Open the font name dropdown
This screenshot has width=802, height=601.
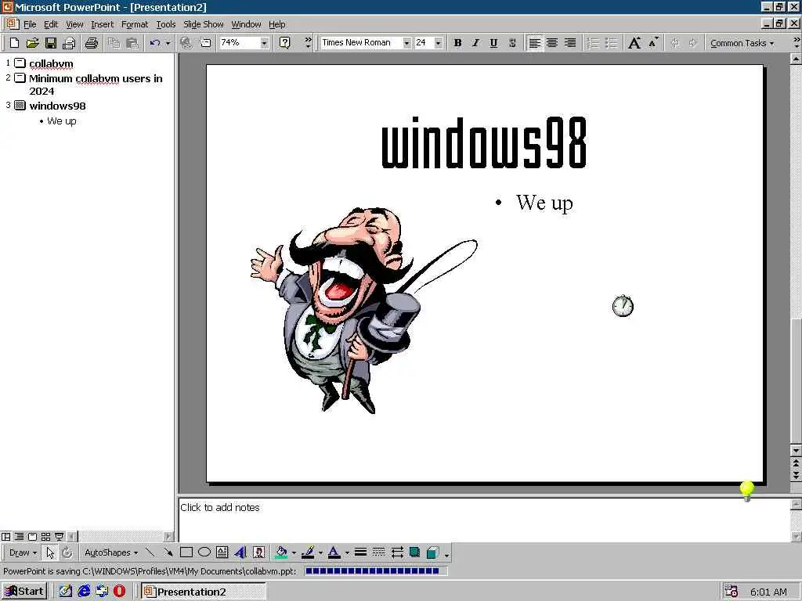[x=406, y=43]
